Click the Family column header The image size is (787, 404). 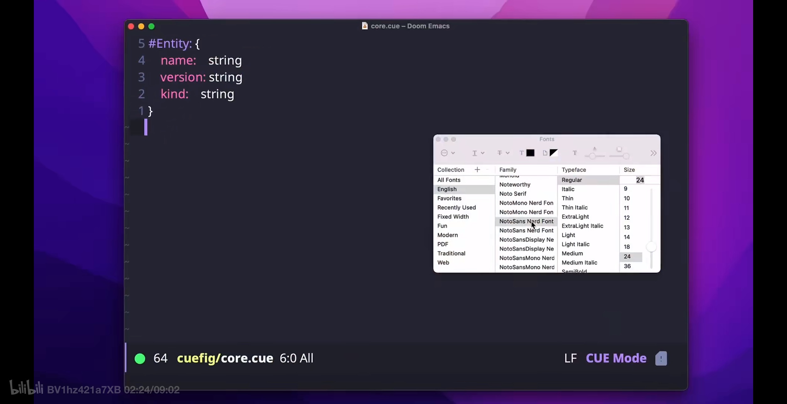click(508, 169)
